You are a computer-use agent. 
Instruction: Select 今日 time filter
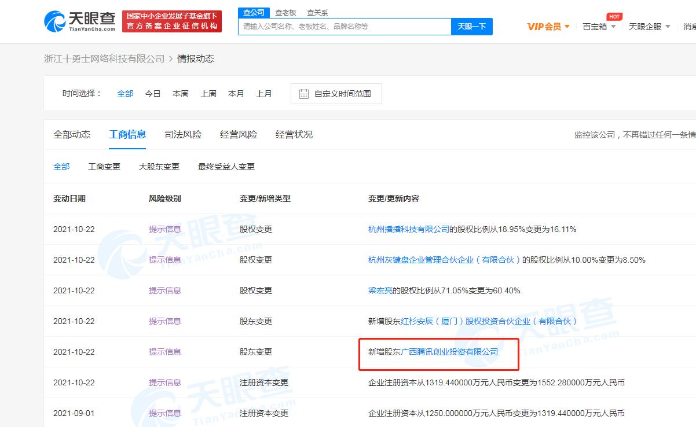[x=153, y=94]
